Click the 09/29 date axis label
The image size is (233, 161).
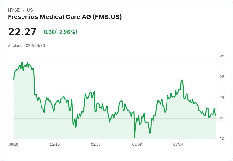coord(14,144)
